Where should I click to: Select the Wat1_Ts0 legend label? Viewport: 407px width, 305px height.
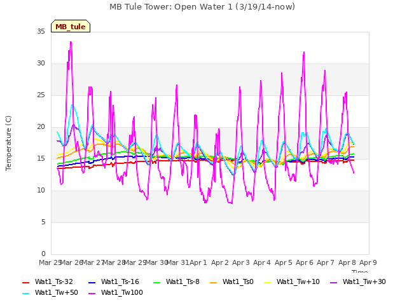point(238,282)
